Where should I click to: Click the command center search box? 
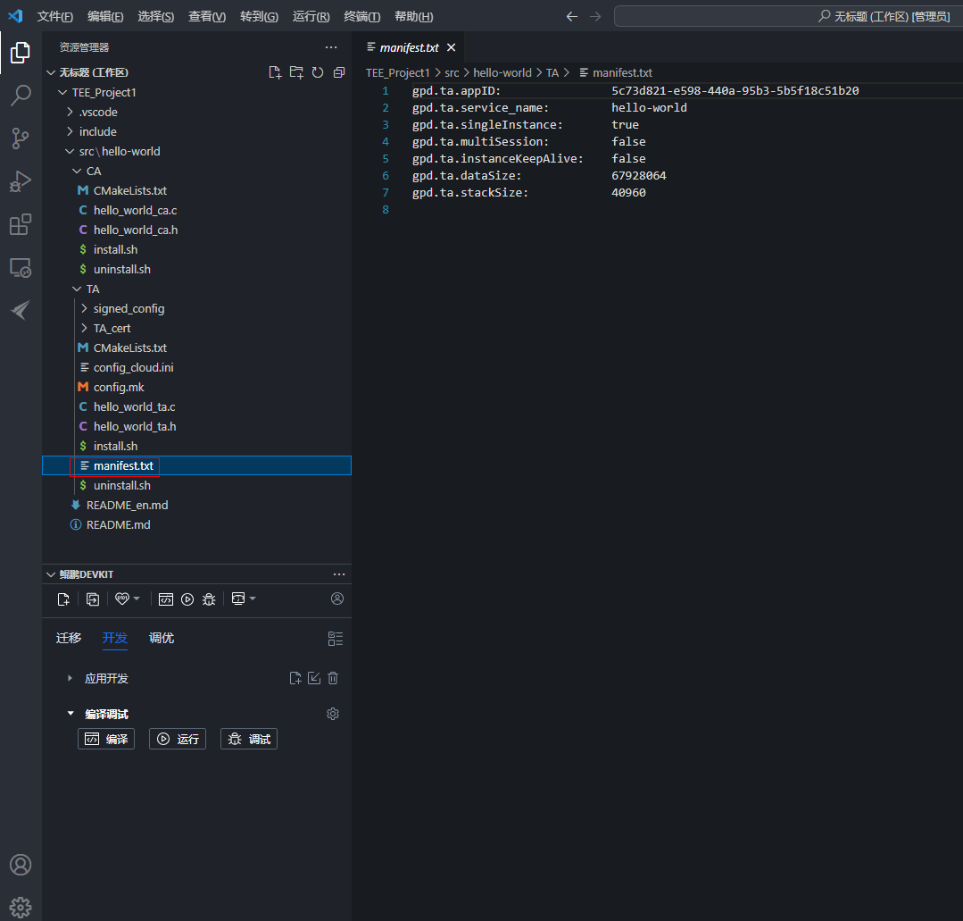pyautogui.click(x=788, y=17)
